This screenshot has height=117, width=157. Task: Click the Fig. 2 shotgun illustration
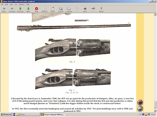coord(72,49)
